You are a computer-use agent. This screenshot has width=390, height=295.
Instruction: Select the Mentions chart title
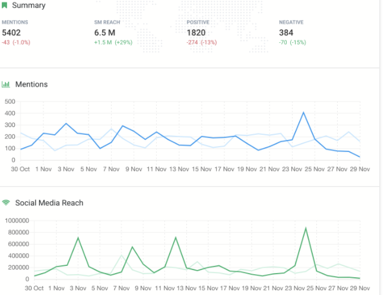(x=31, y=84)
